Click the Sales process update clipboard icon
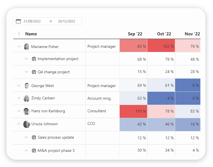213x167 pixels. coord(34,137)
